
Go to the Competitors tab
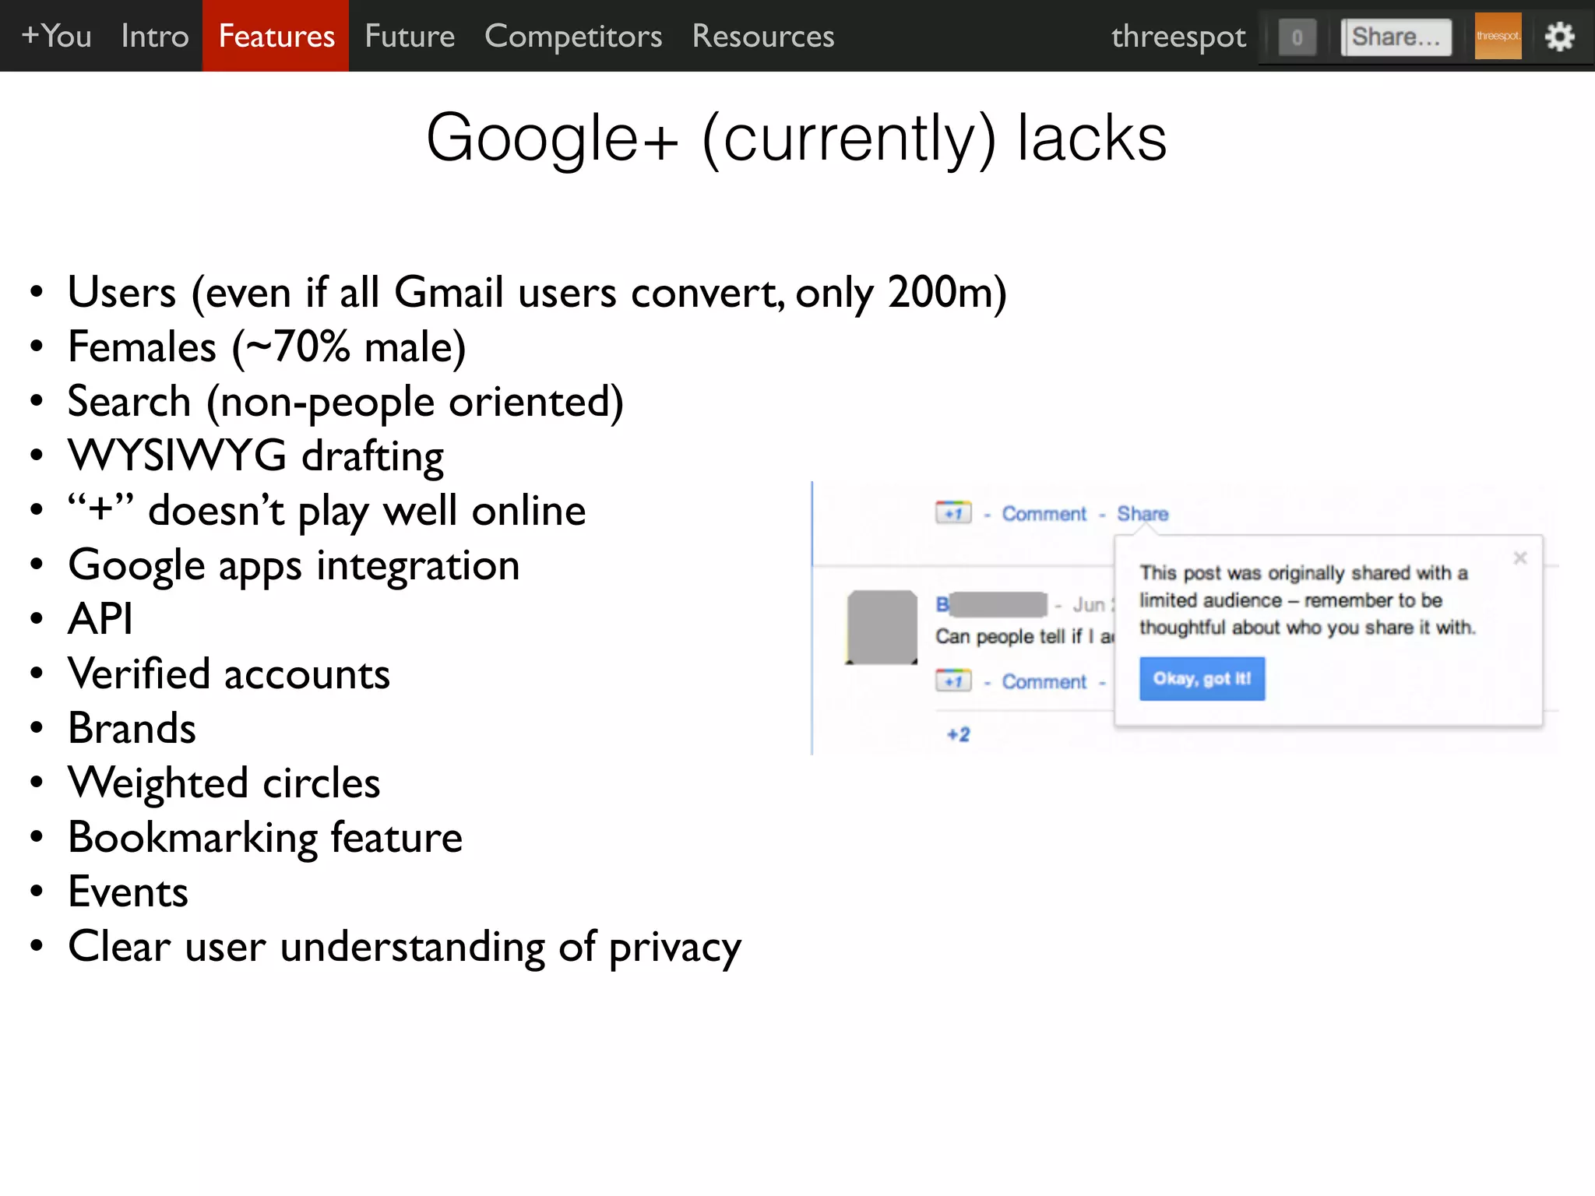573,36
